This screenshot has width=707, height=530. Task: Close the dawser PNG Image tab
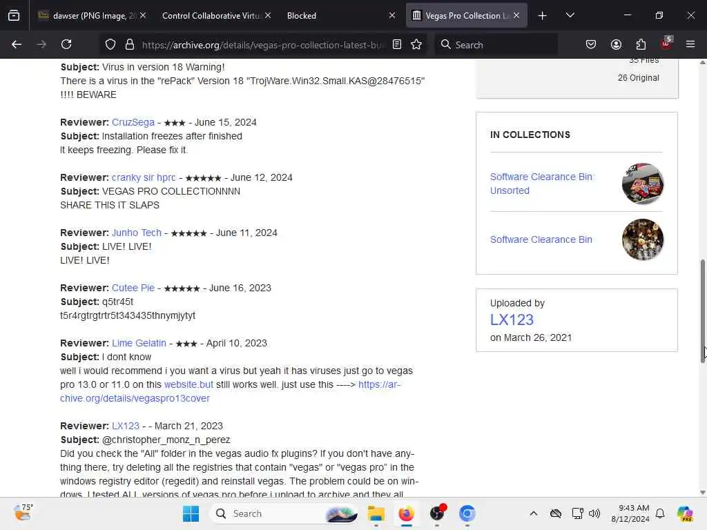pyautogui.click(x=143, y=15)
